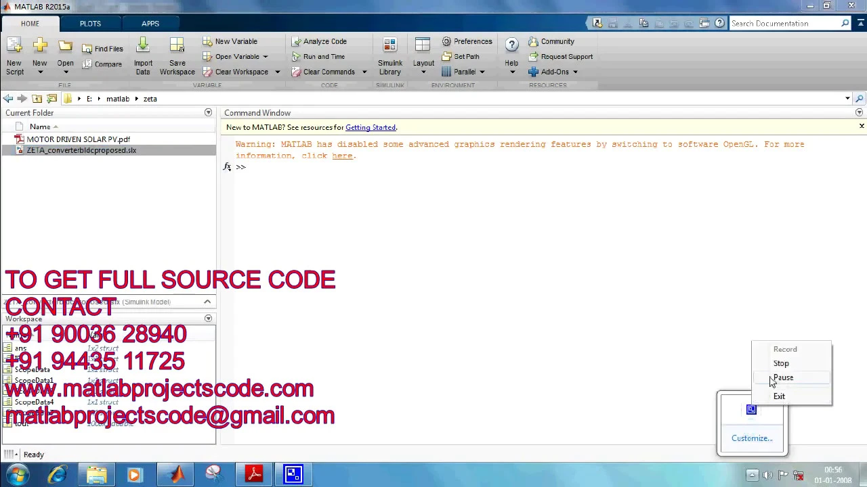Screen dimensions: 867x487
Task: Open Current Folder panel actions menu
Action: point(208,113)
